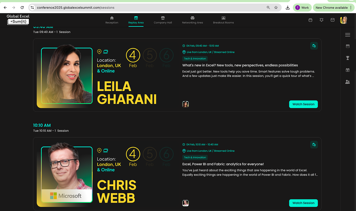Watch Session for Leila Gharani talk
The width and height of the screenshot is (356, 211).
coord(303,104)
